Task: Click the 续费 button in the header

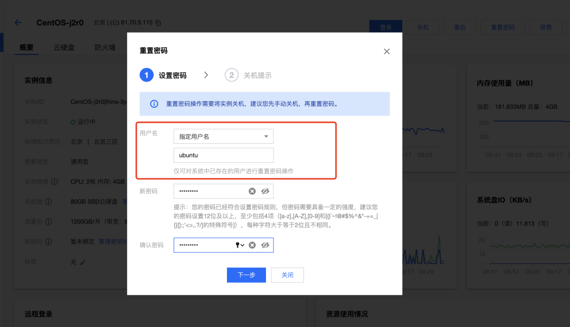Action: 546,27
